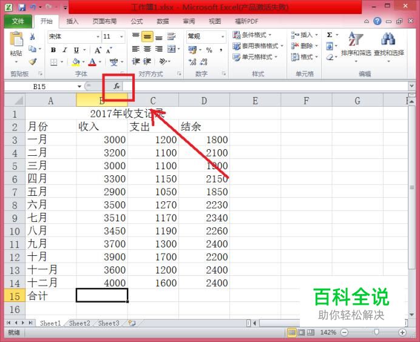Switch to the View (视图) tab
The width and height of the screenshot is (420, 342).
(x=215, y=21)
